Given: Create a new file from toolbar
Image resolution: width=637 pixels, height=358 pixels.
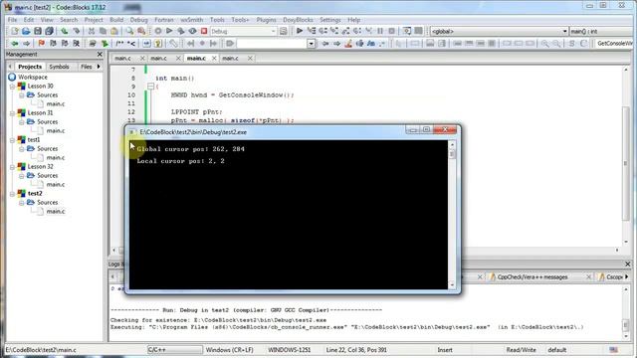Looking at the screenshot, I should (15, 31).
